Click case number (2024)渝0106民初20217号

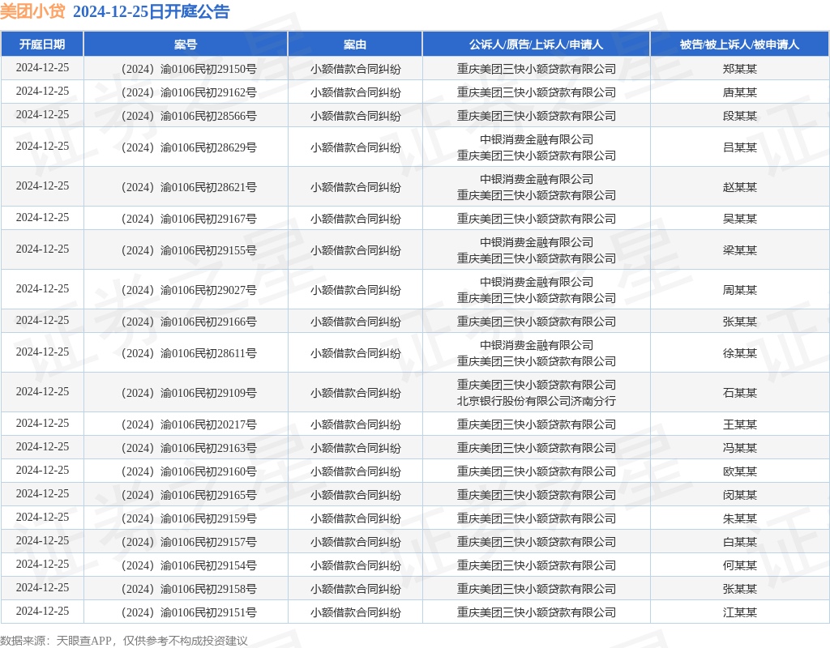click(x=189, y=424)
